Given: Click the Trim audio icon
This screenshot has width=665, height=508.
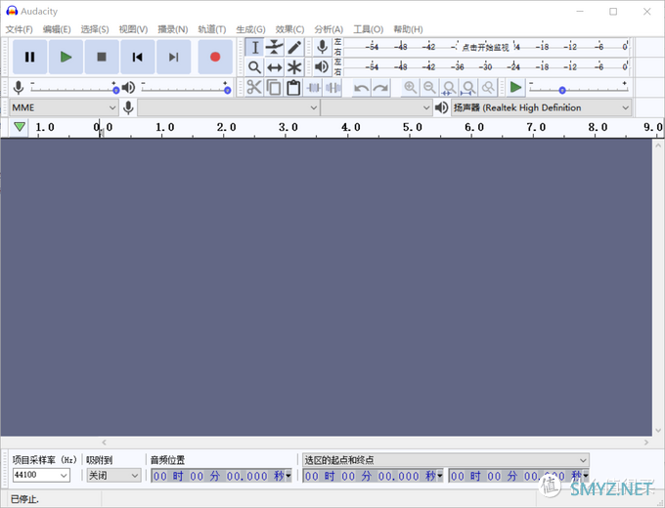Looking at the screenshot, I should pyautogui.click(x=313, y=88).
